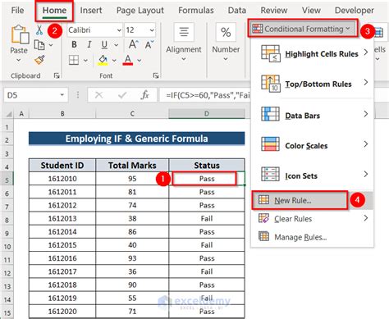Switch to the Data tab

pos(237,11)
